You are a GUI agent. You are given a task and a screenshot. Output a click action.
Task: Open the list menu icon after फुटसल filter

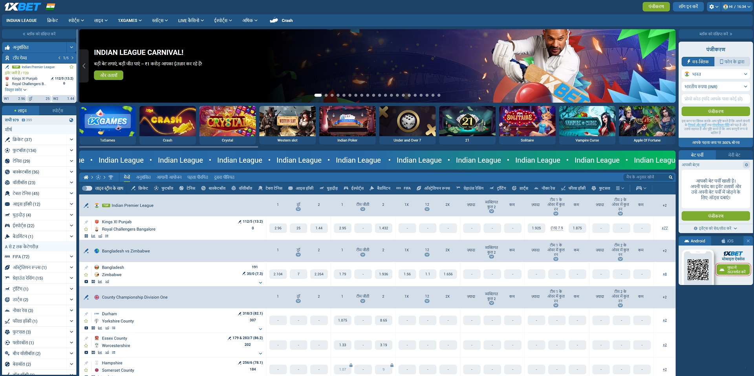coord(620,188)
